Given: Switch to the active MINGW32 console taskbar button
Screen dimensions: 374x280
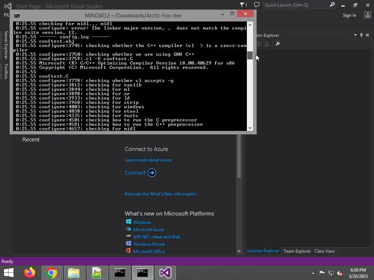Looking at the screenshot, I should (x=142, y=273).
